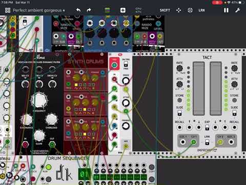The width and height of the screenshot is (246, 185).
Task: Toggle the right SLIDE switch on TACT
Action: click(x=234, y=113)
